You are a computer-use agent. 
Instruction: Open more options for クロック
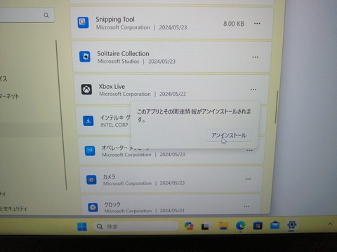point(246,206)
